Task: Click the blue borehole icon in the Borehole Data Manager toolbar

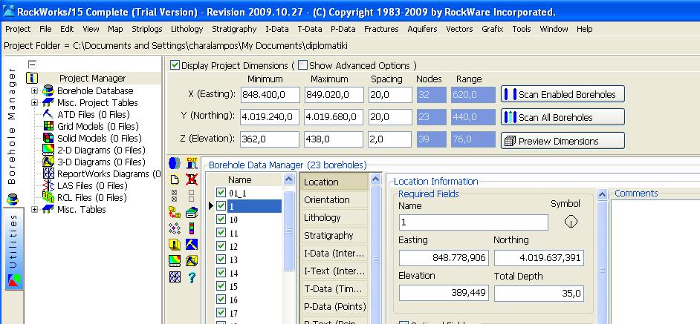Action: point(175,163)
